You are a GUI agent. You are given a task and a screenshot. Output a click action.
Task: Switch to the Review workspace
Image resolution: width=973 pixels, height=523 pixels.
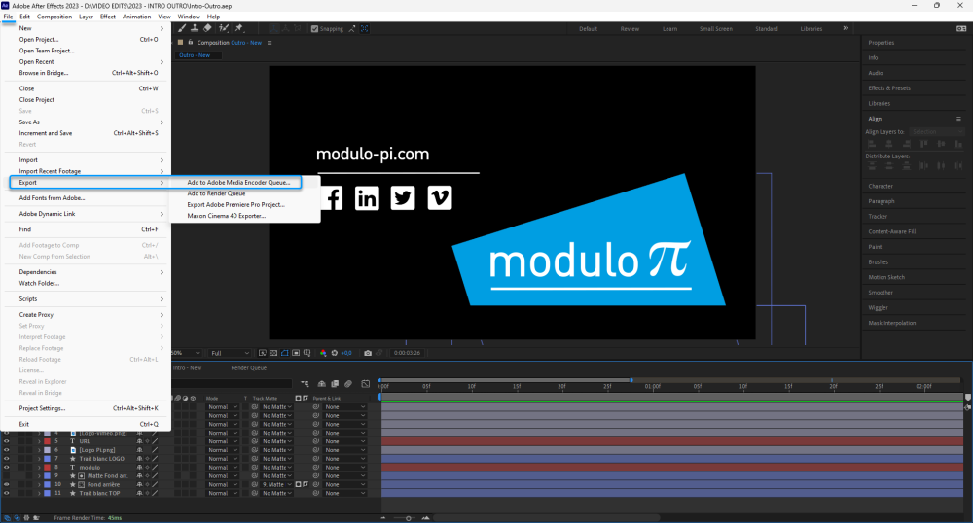coord(630,29)
